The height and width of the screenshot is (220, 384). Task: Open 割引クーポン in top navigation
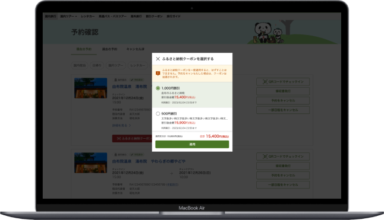click(154, 17)
